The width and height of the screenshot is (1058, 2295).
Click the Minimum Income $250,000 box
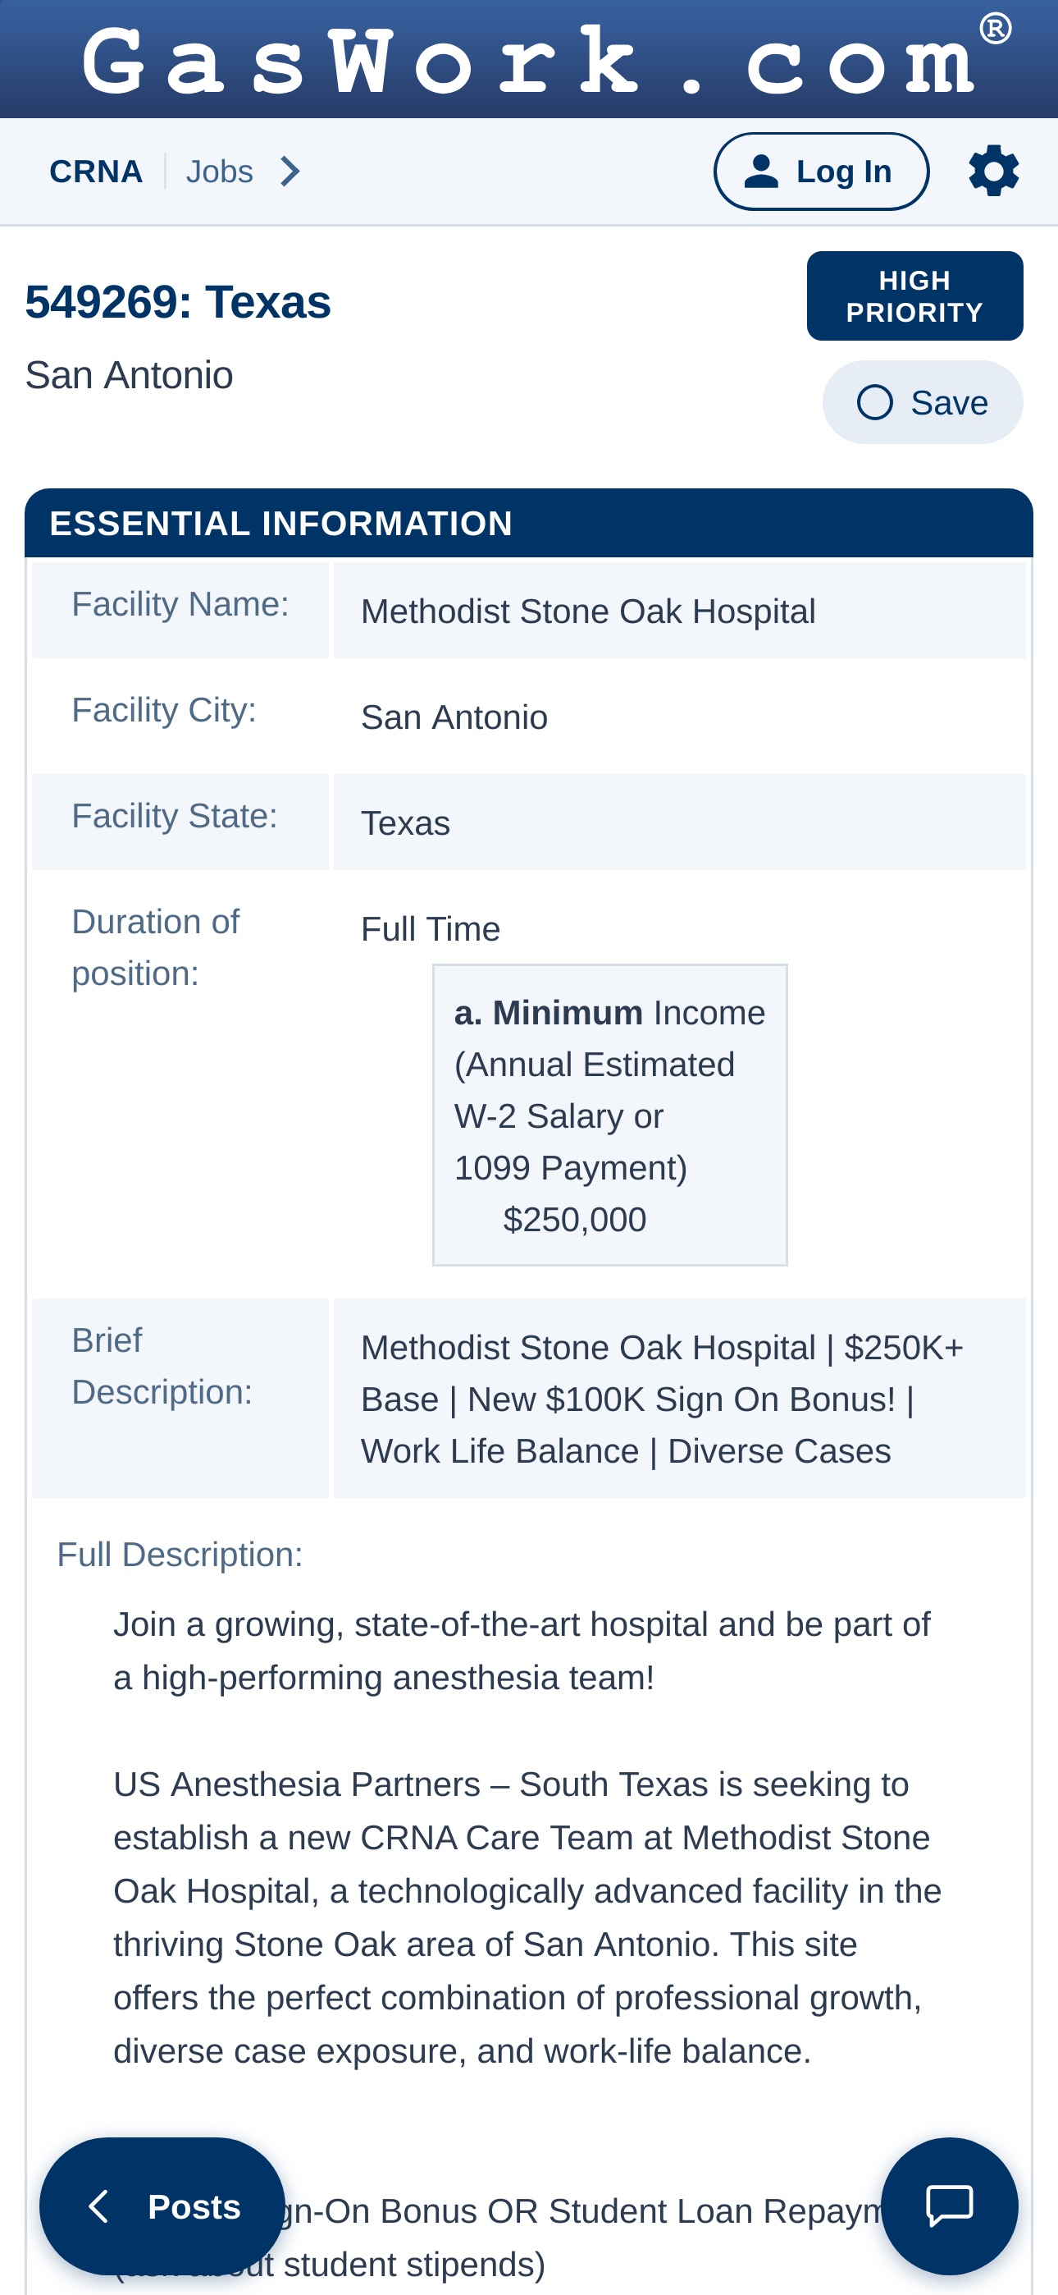(609, 1115)
